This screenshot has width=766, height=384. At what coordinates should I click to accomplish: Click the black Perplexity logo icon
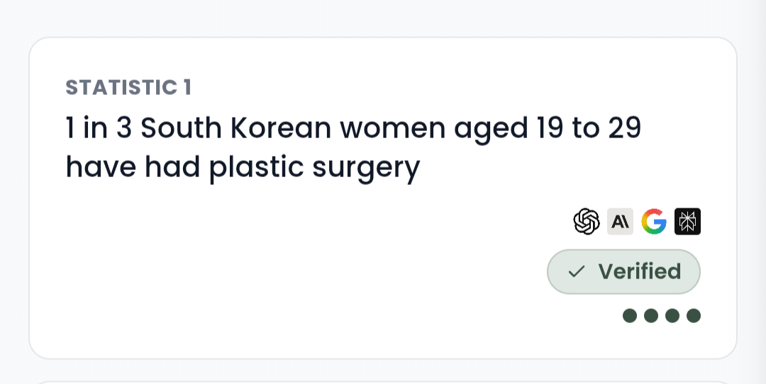(687, 222)
